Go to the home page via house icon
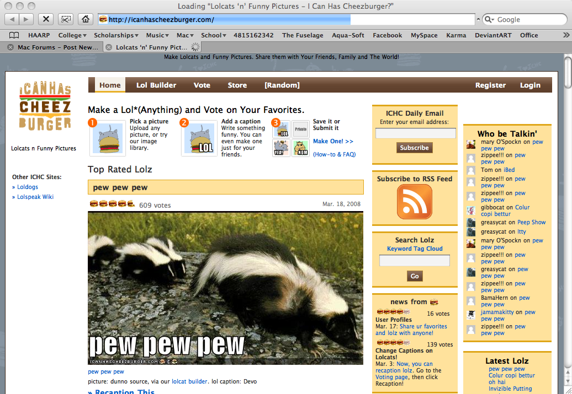Image resolution: width=572 pixels, height=394 pixels. 86,19
